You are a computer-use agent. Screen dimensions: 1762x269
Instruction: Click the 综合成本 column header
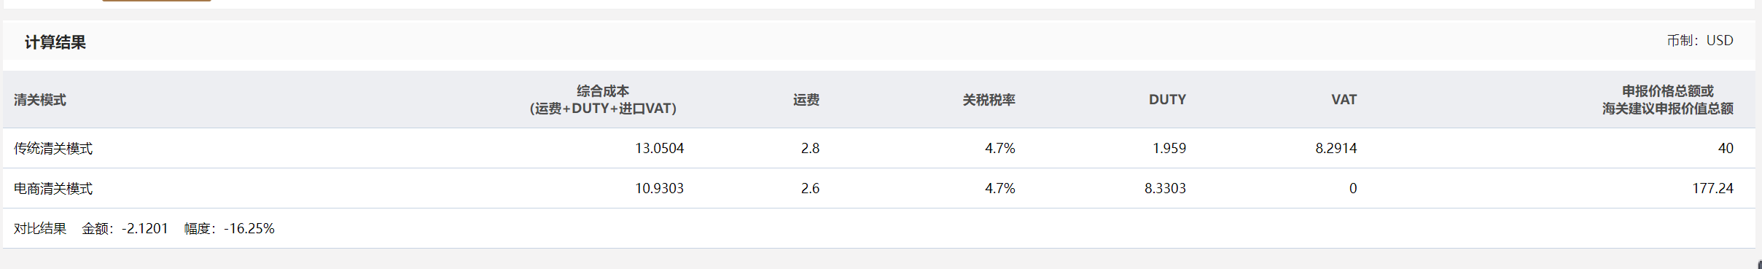pyautogui.click(x=603, y=100)
